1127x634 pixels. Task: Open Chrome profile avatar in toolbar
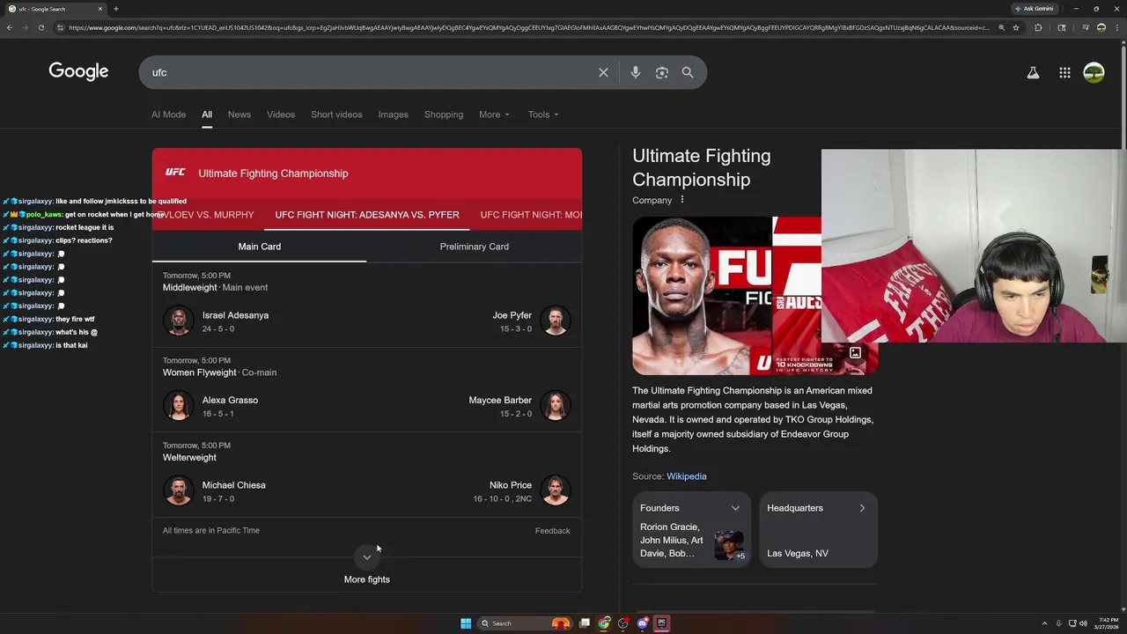click(1101, 27)
